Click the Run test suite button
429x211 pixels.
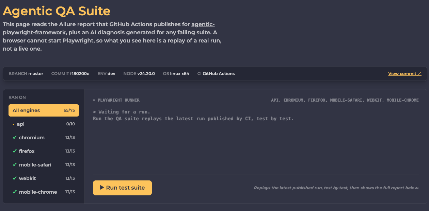click(x=122, y=188)
